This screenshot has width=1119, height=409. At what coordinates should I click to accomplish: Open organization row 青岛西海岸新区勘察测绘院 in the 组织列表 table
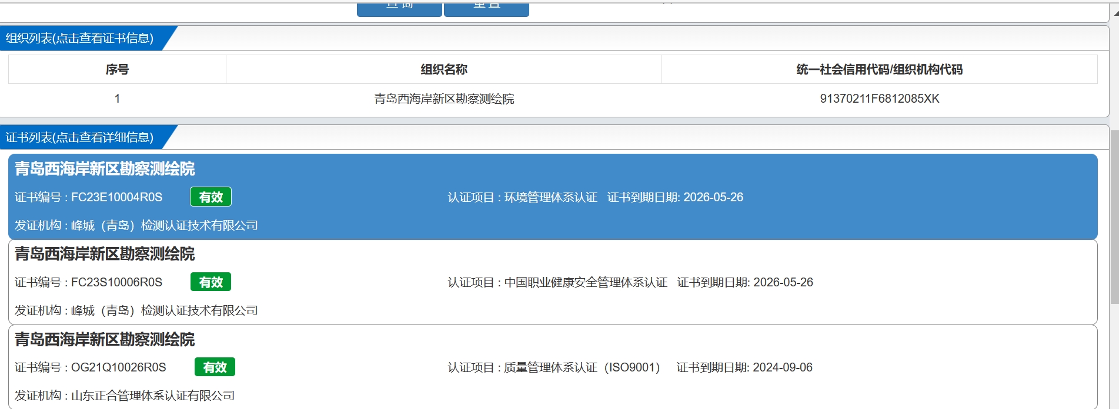[x=444, y=99]
